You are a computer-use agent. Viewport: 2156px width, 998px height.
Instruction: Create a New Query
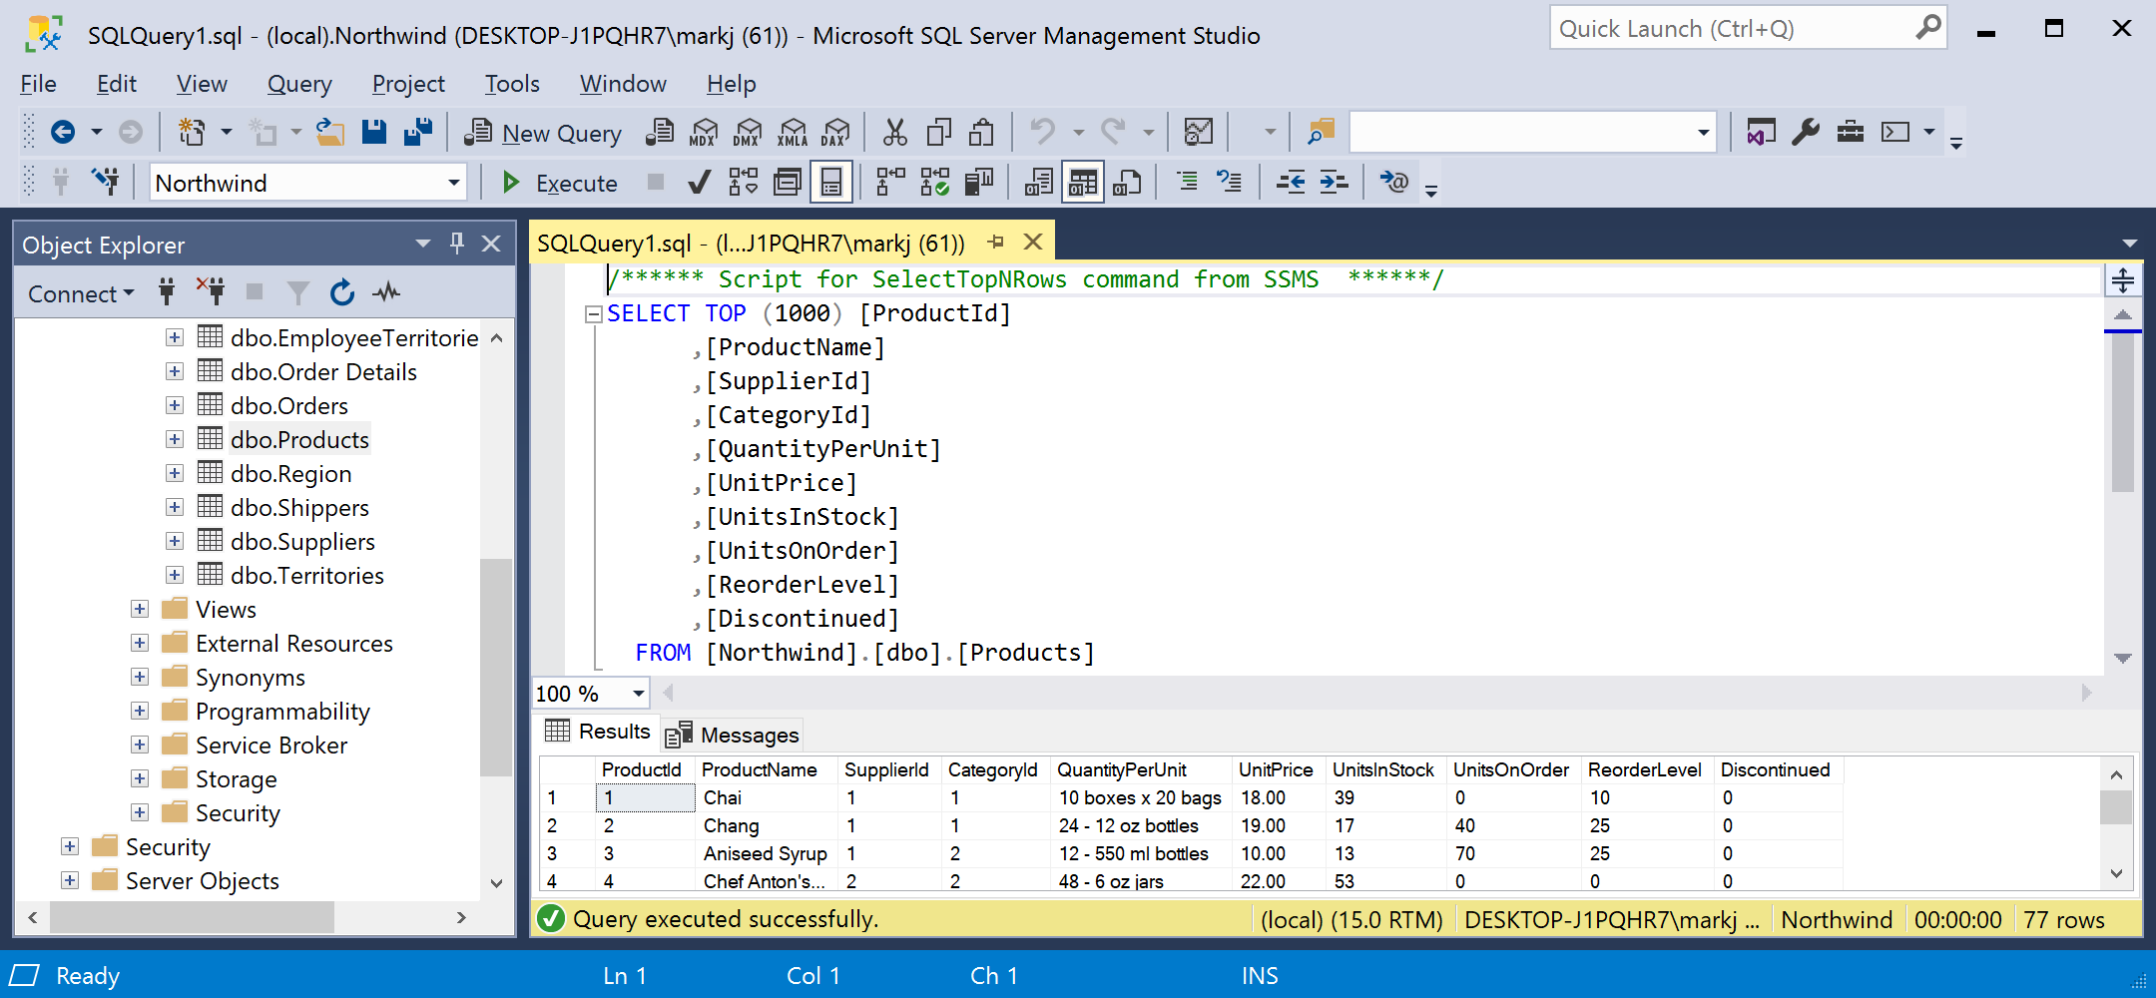(x=544, y=132)
